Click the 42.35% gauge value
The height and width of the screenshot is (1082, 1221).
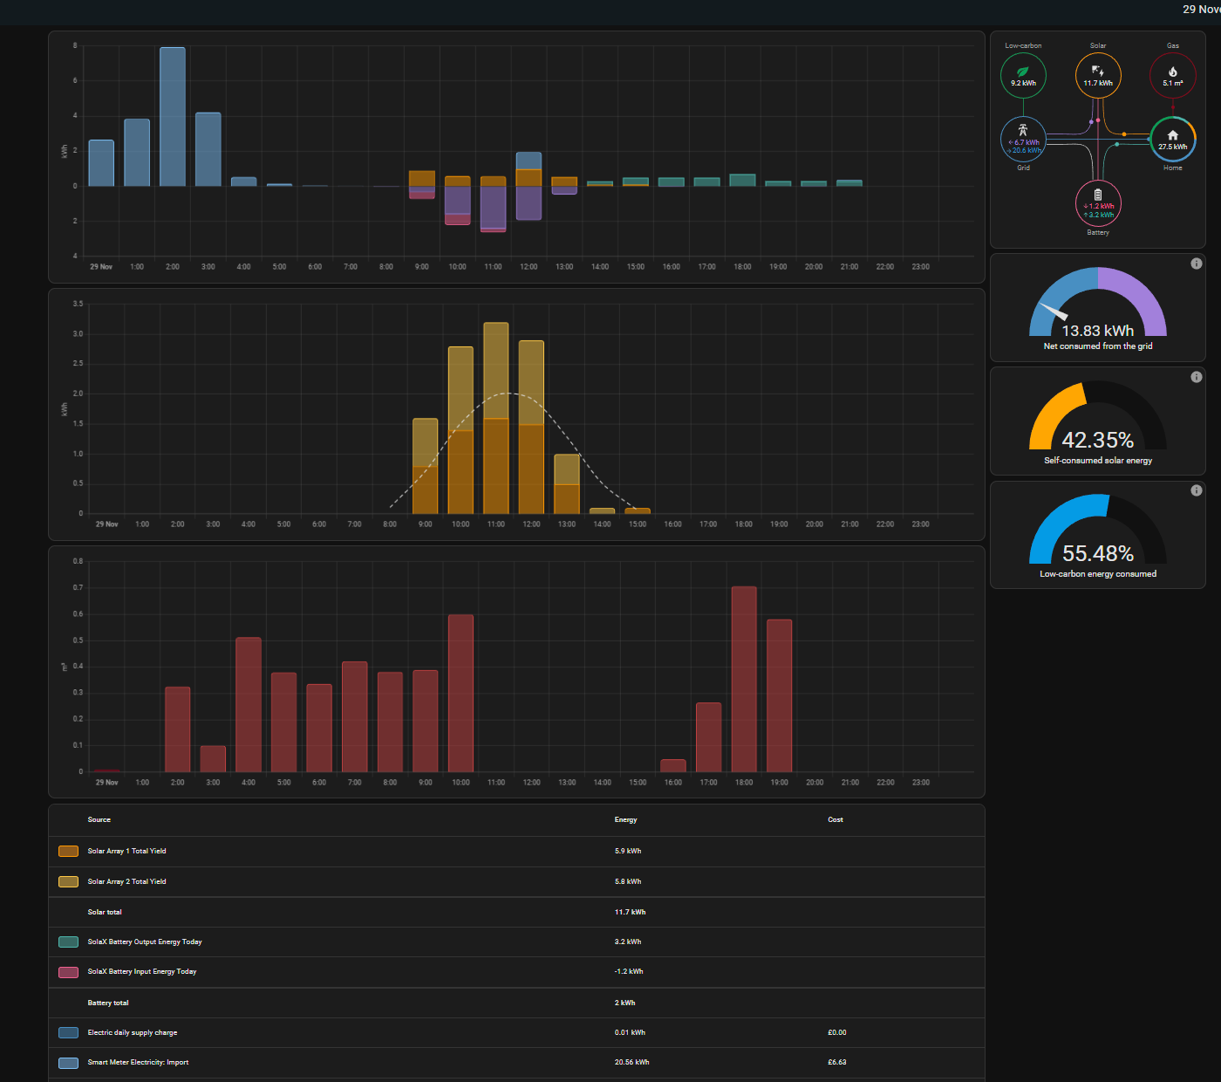tap(1098, 440)
